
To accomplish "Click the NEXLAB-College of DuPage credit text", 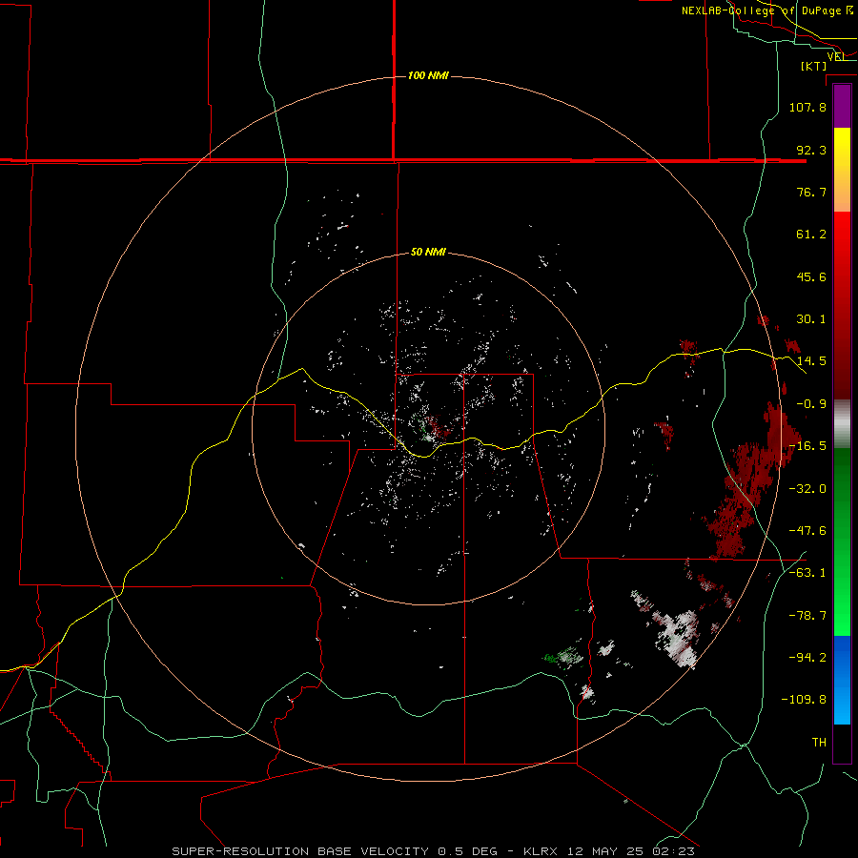I will tap(767, 10).
